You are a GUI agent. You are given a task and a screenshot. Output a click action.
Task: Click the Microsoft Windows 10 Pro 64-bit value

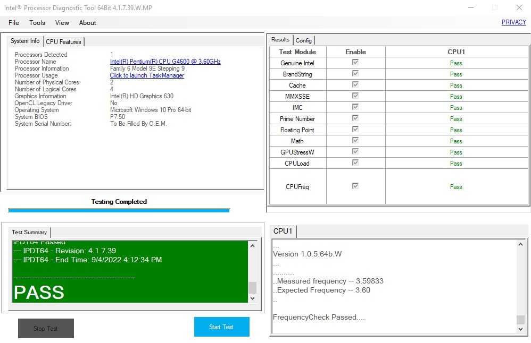coord(151,110)
